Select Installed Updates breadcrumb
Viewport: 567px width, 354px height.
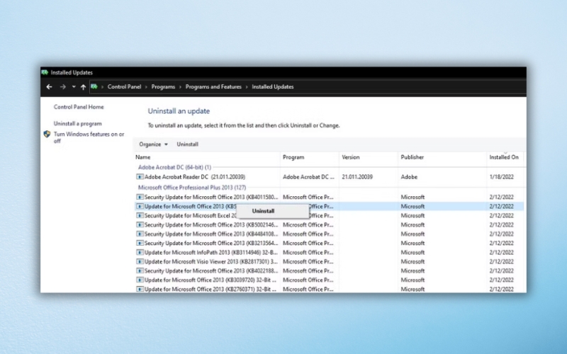tap(273, 86)
